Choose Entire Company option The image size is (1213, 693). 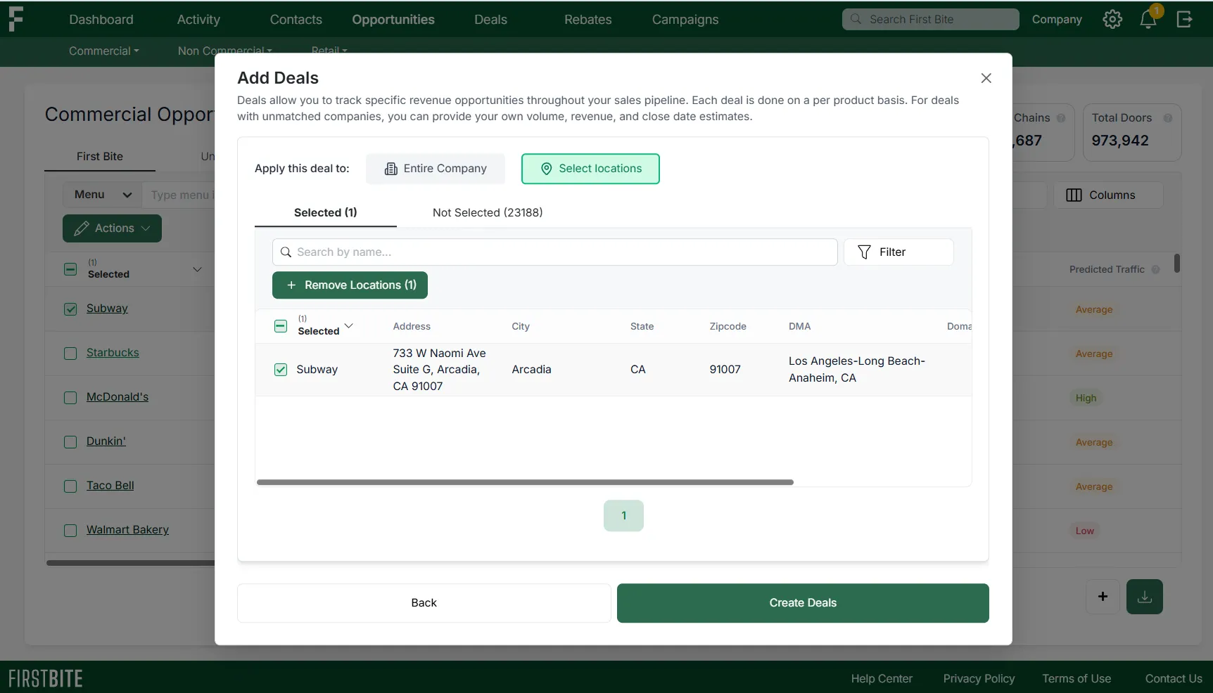pos(436,169)
